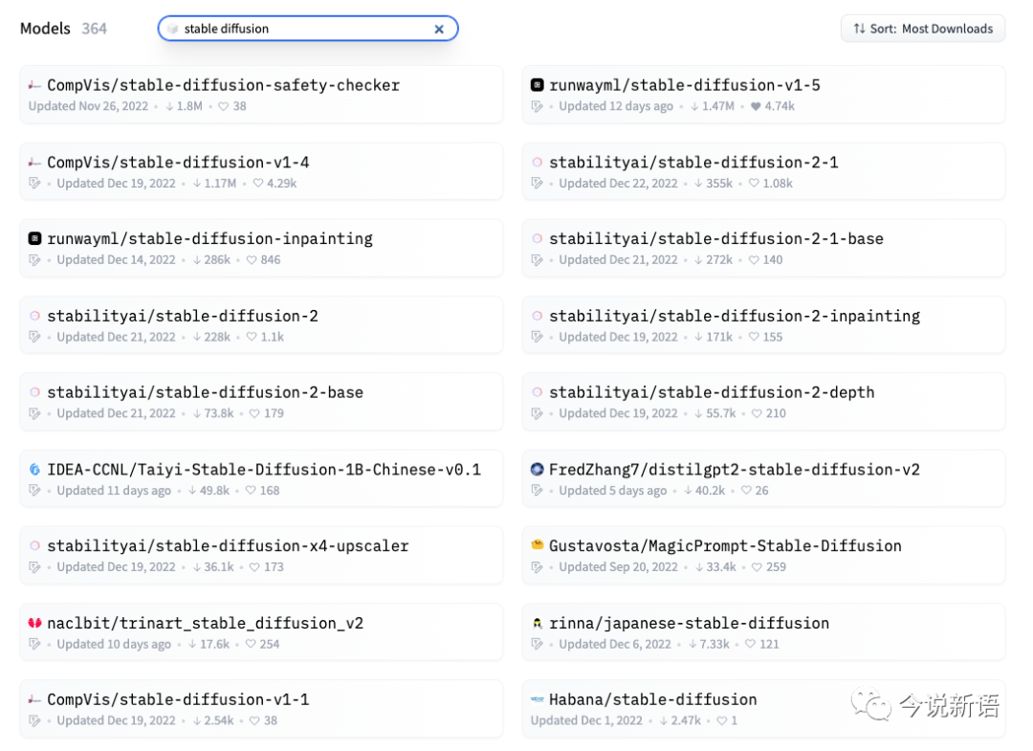The height and width of the screenshot is (751, 1033).
Task: Open stabilityai/stable-diffusion-2-depth model
Action: pyautogui.click(x=712, y=392)
